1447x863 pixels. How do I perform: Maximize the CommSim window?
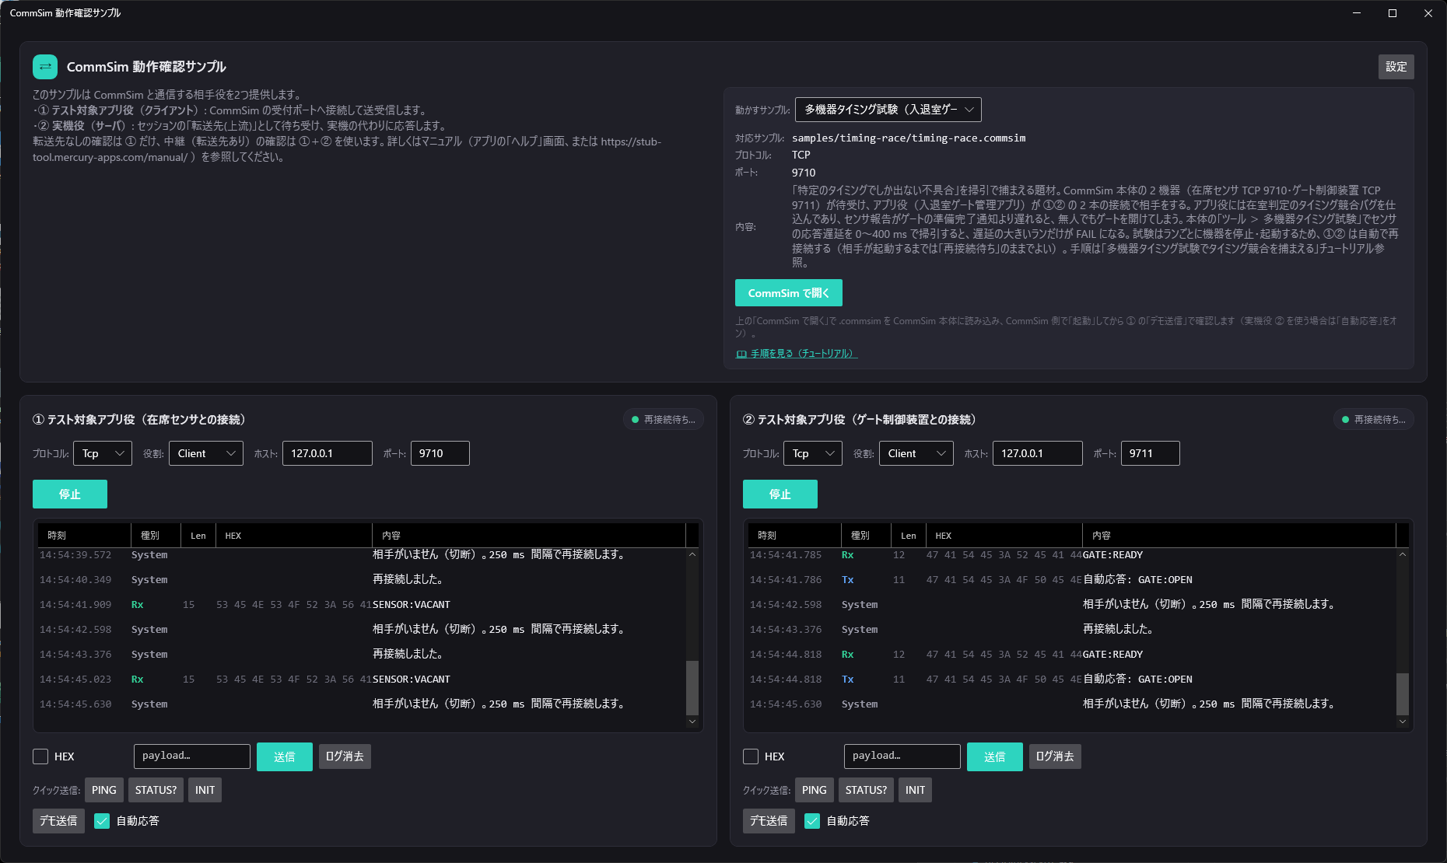pyautogui.click(x=1393, y=13)
